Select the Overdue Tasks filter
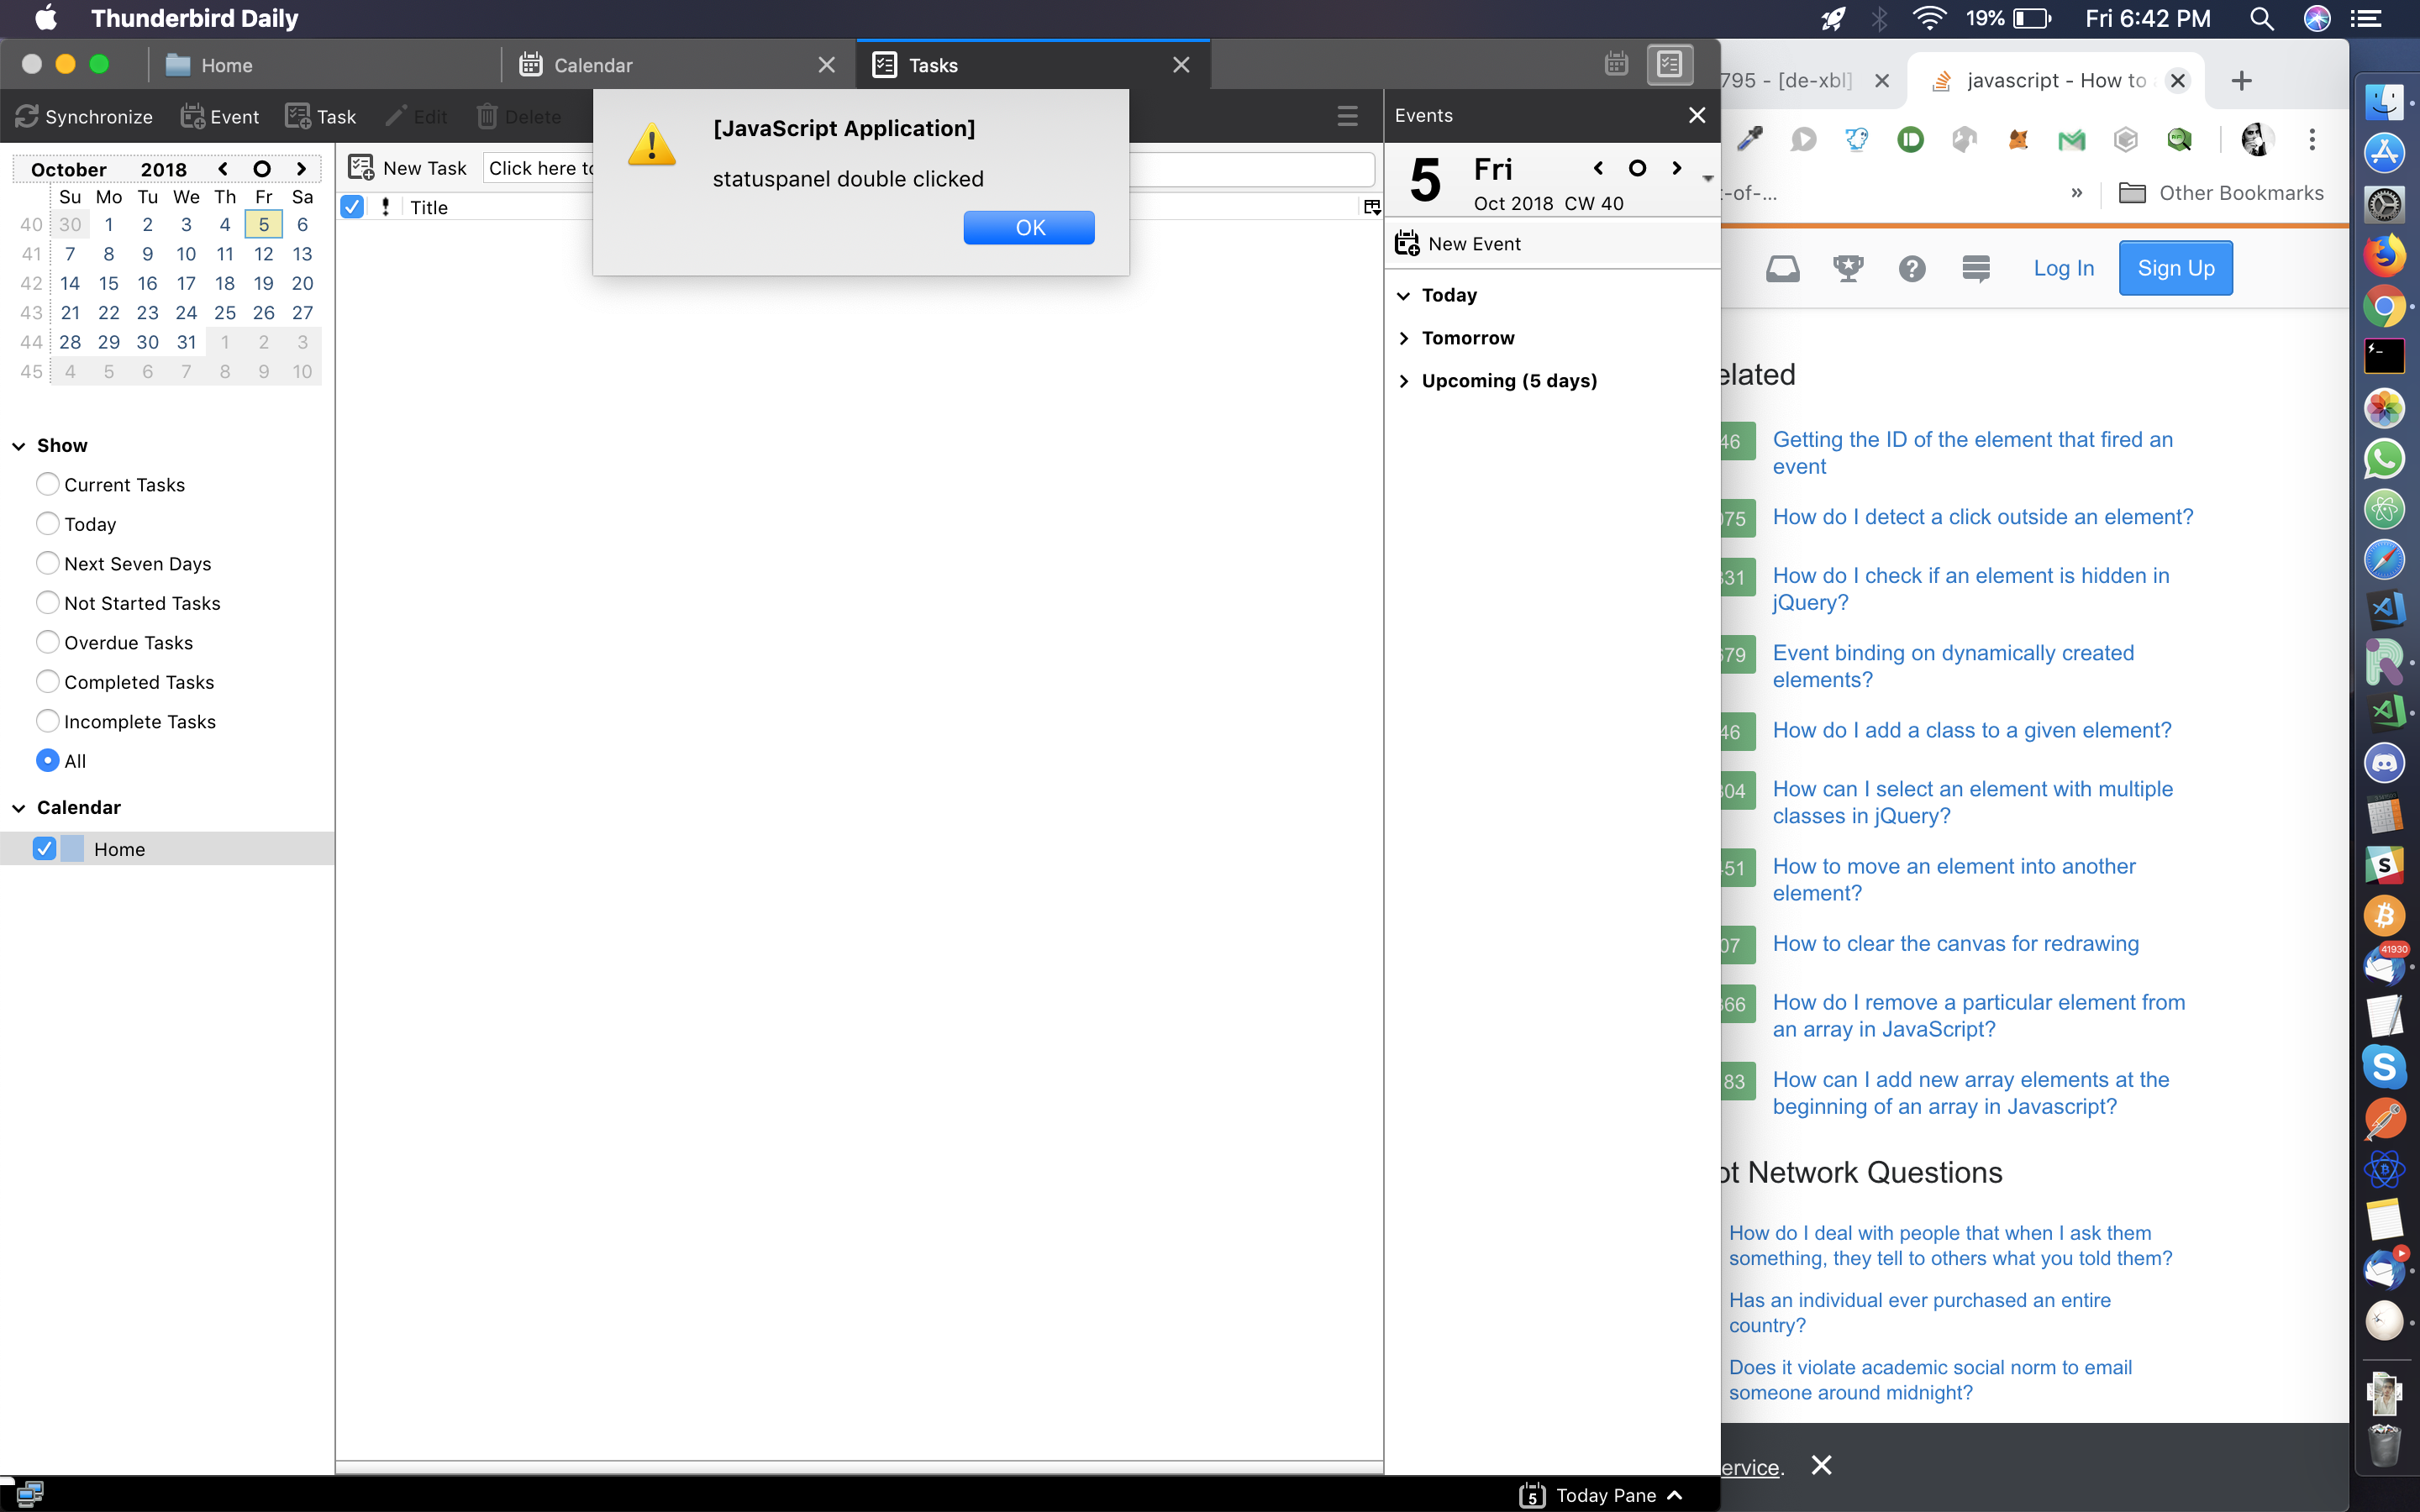The image size is (2420, 1512). (47, 642)
